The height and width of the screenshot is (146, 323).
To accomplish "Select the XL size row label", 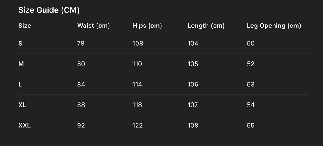I will 22,105.
